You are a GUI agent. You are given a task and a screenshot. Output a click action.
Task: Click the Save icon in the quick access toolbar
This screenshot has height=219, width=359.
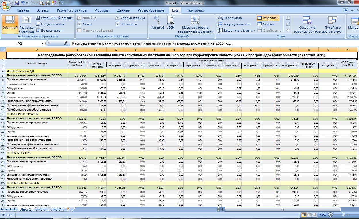17,3
